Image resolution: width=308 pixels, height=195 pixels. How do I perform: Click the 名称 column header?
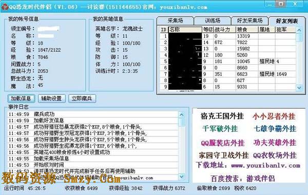pyautogui.click(x=185, y=30)
